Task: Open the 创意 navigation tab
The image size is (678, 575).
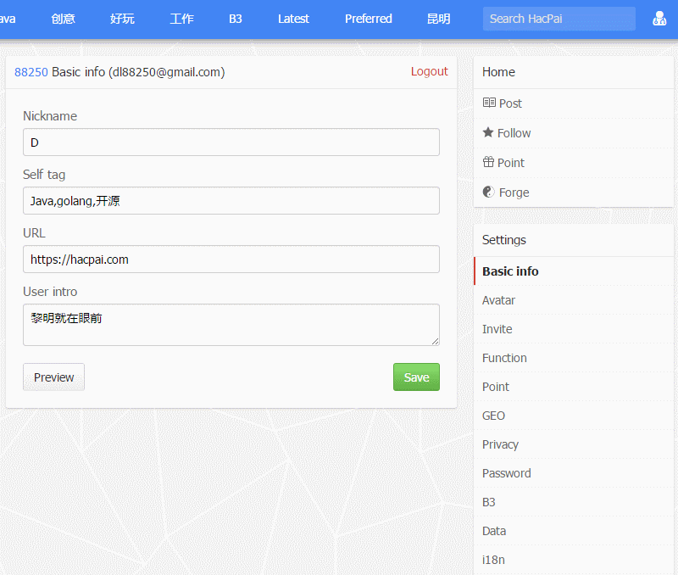Action: click(63, 19)
